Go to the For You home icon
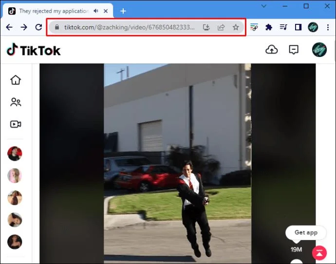 click(16, 80)
